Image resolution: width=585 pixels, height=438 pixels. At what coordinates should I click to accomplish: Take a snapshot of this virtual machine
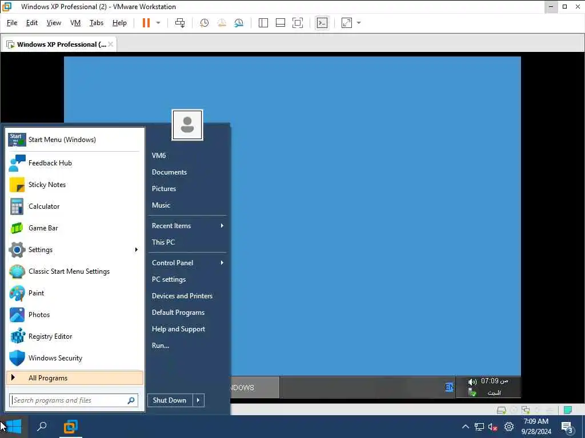[x=204, y=23]
